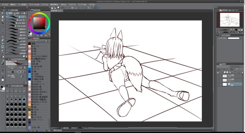This screenshot has height=133, width=245.
Task: Select the Lasso selection tool
Action: (x=3, y=27)
